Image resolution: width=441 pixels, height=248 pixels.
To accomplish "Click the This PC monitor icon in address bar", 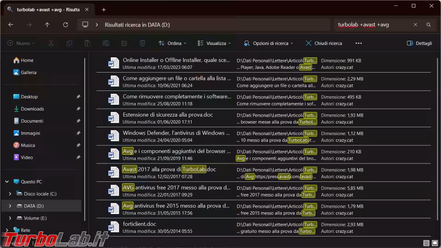I will pos(85,24).
